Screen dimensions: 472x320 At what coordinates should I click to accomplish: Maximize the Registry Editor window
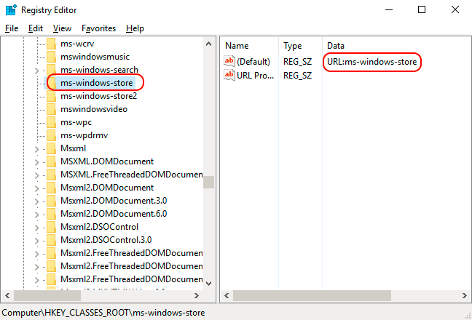pyautogui.click(x=422, y=10)
